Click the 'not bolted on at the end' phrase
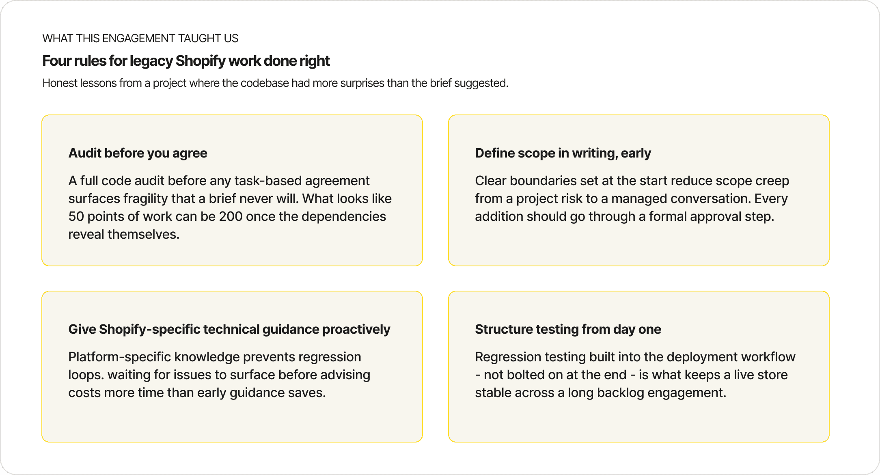 coord(555,375)
